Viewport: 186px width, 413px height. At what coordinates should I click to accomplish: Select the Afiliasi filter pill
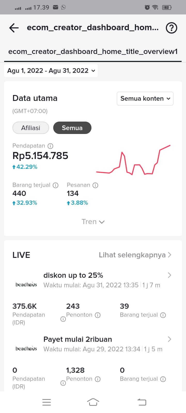coord(31,128)
